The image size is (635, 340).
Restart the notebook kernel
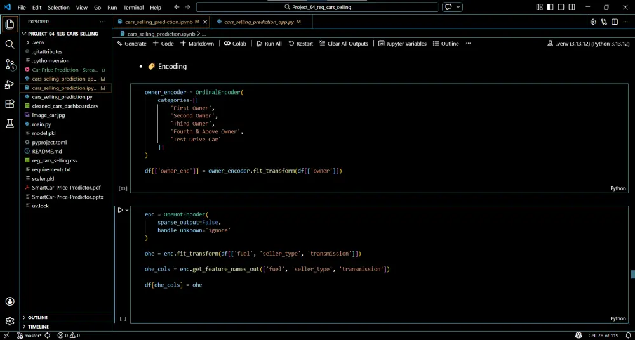click(x=300, y=43)
